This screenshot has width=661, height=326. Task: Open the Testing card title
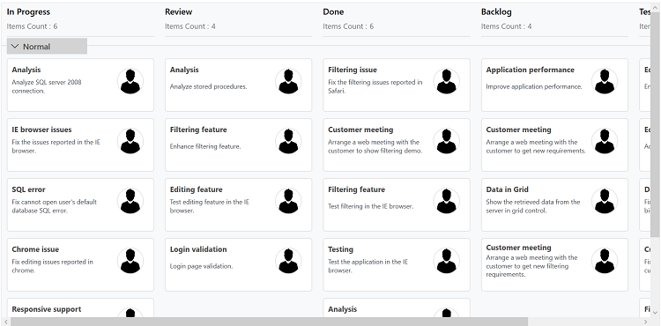click(x=340, y=249)
